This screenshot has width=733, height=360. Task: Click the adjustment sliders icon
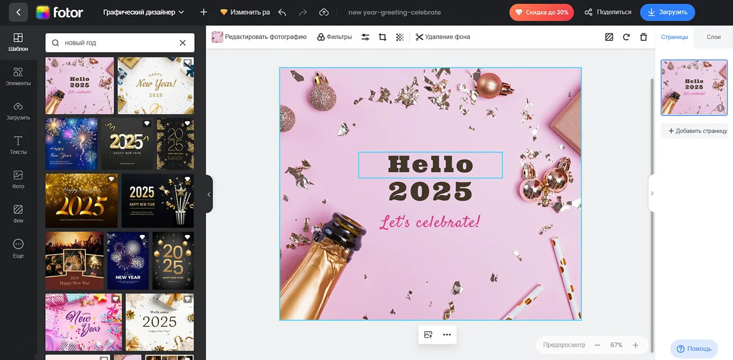click(365, 37)
